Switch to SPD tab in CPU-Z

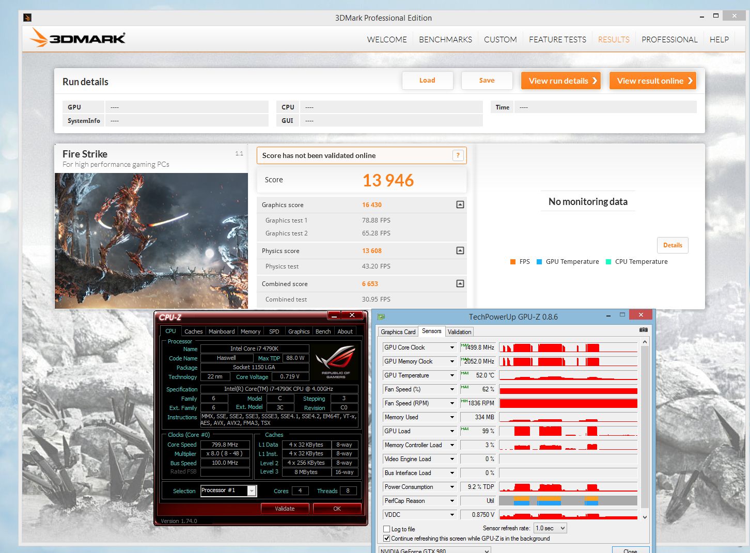coord(274,331)
